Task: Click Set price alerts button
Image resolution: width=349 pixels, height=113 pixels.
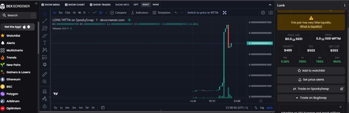Action: (311, 80)
